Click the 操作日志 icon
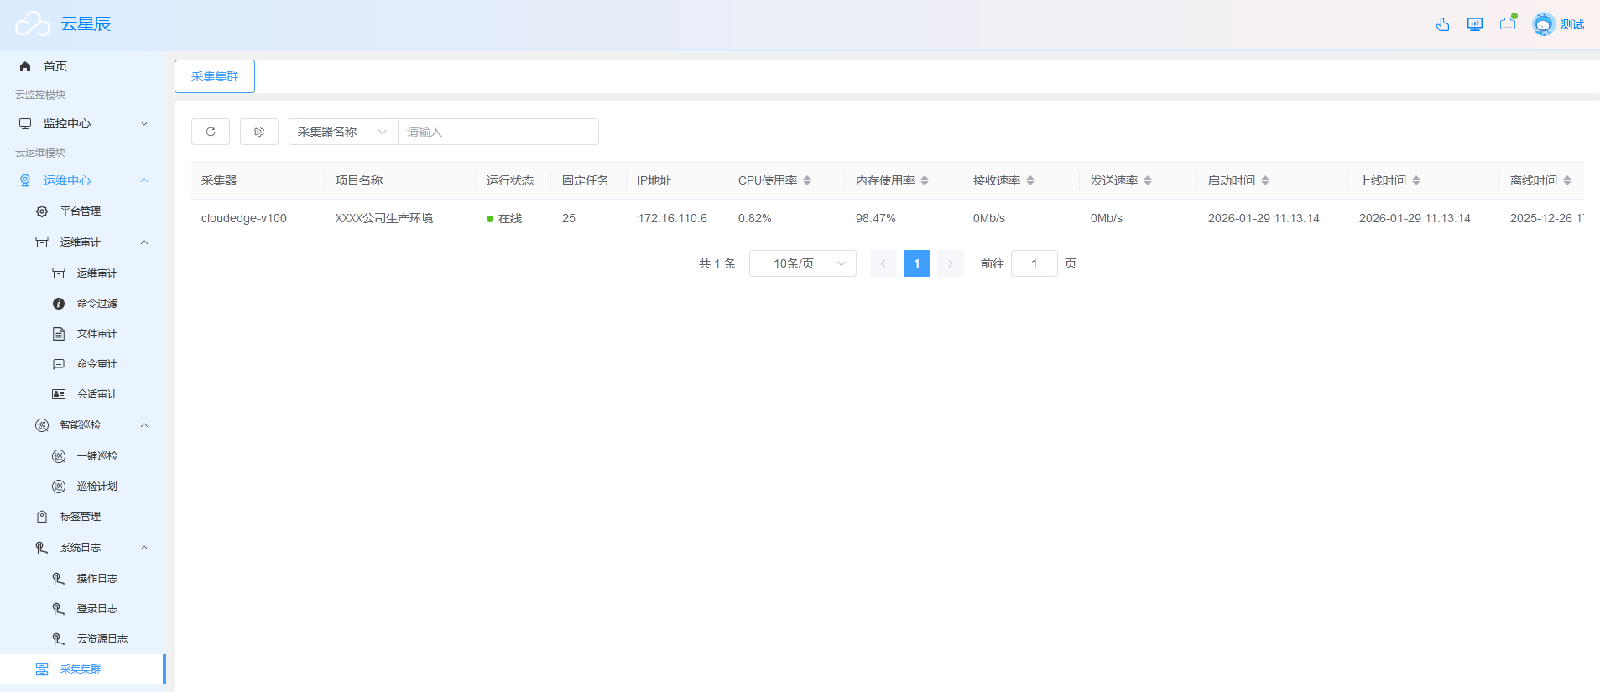The height and width of the screenshot is (692, 1600). click(59, 579)
